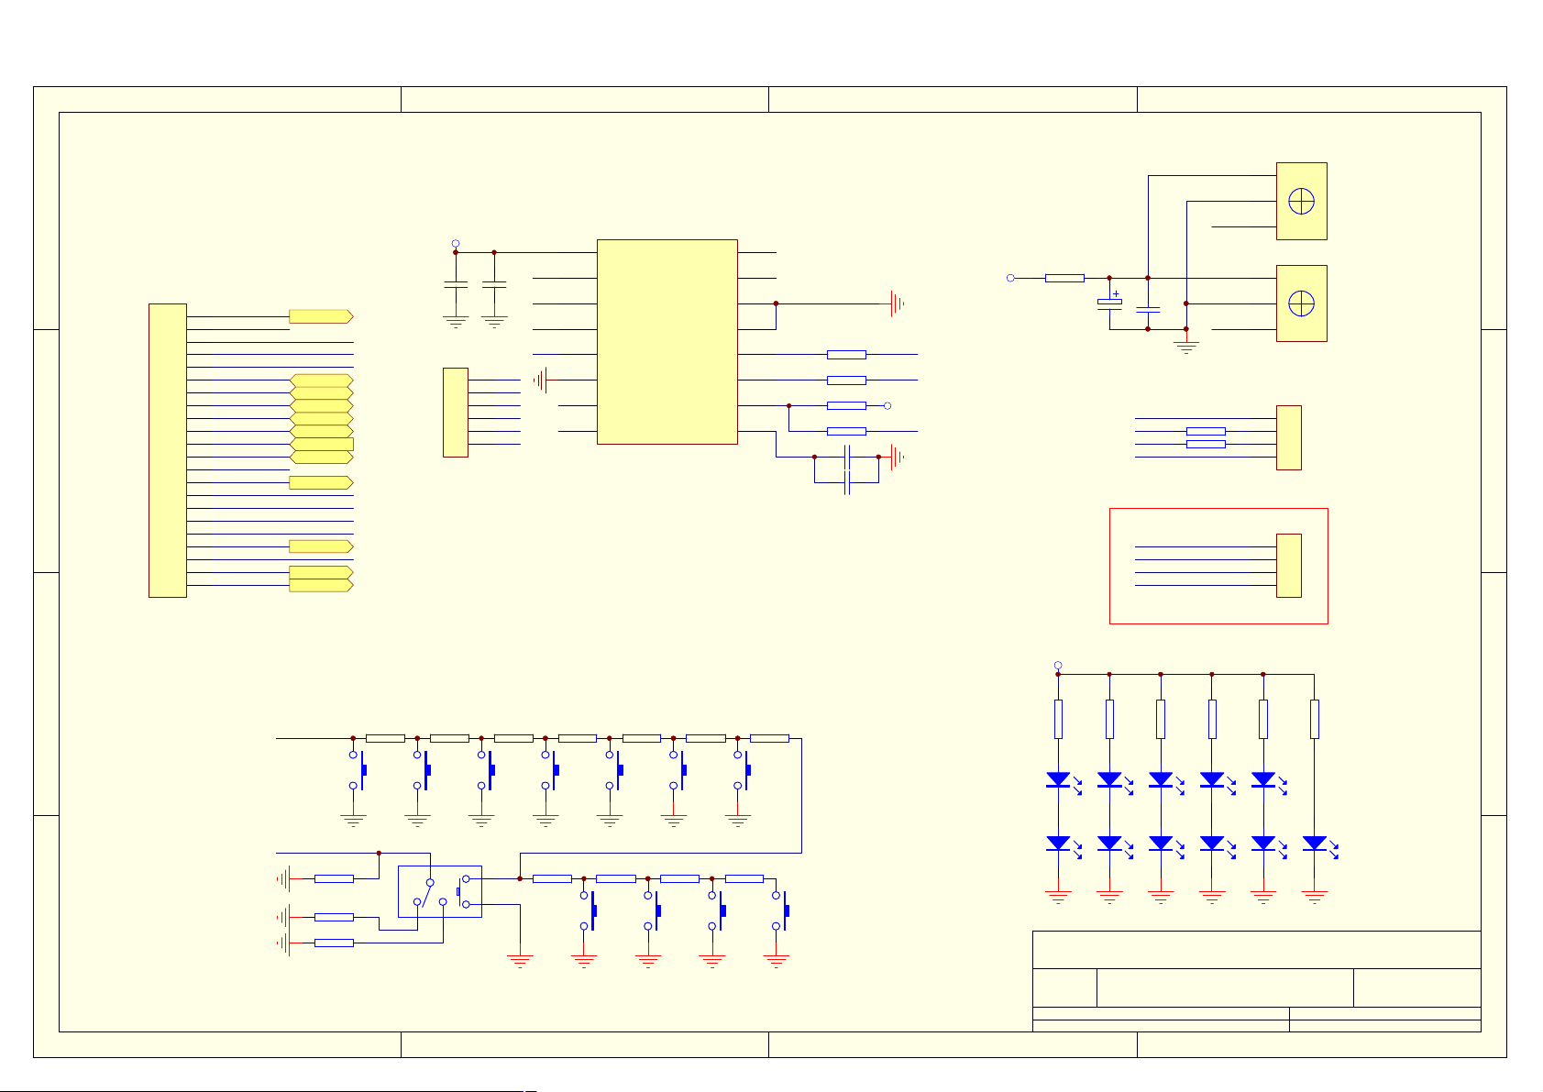Select the upper crossed-circle jack symbol
This screenshot has width=1543, height=1092.
1302,202
